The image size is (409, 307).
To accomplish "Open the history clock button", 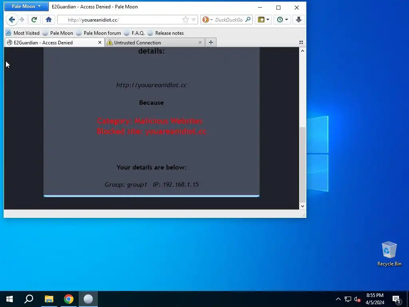I will tap(280, 20).
